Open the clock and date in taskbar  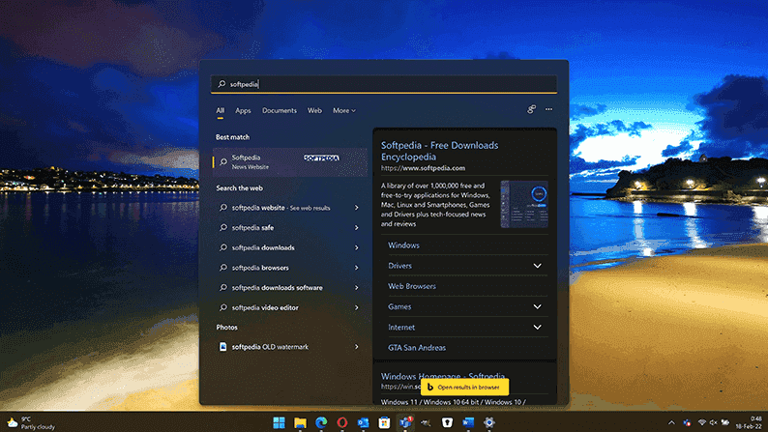click(x=749, y=422)
